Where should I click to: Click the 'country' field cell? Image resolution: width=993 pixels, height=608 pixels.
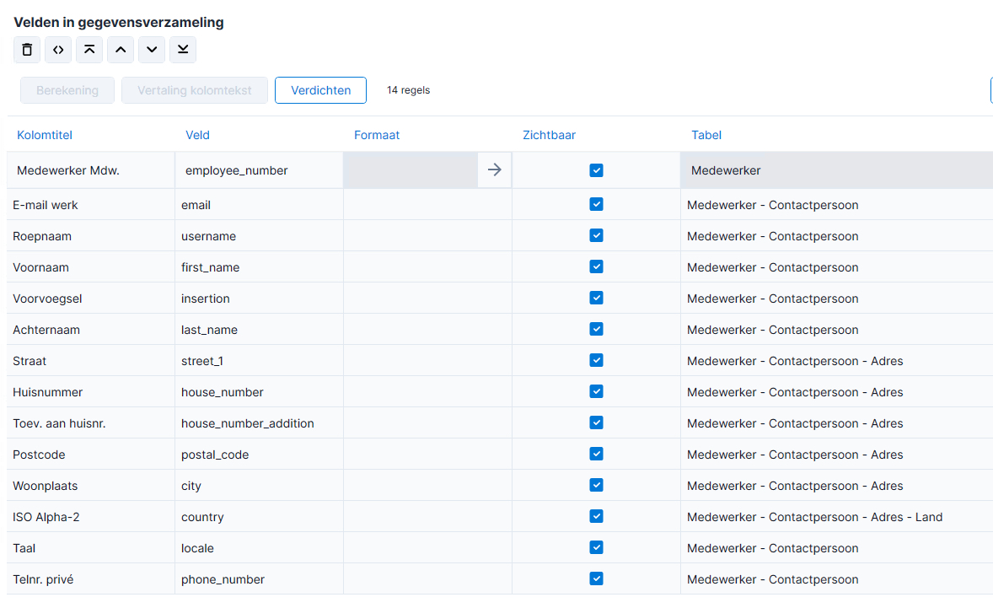coord(259,517)
